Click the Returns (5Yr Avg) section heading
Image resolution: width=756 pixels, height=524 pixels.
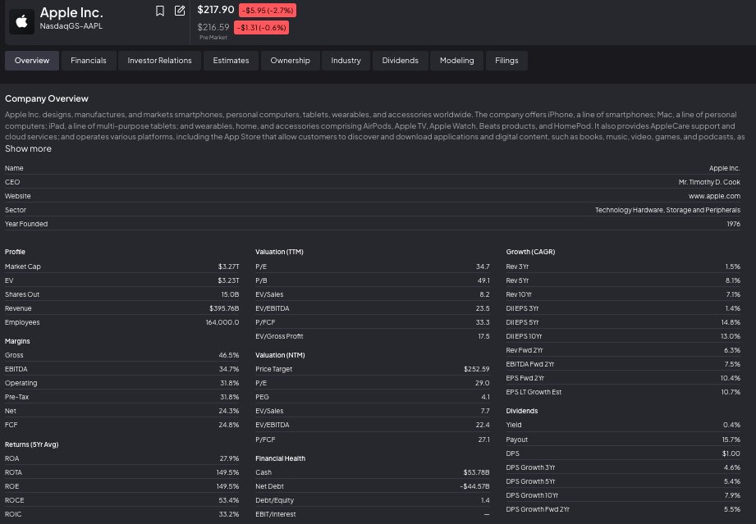31,444
